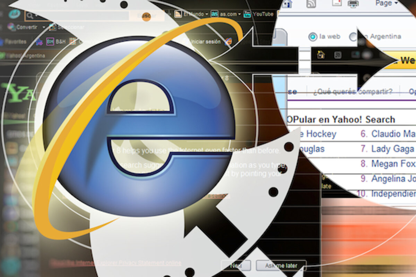Expand the Convertir dropdown arrow
This screenshot has width=416, height=277.
(44, 27)
